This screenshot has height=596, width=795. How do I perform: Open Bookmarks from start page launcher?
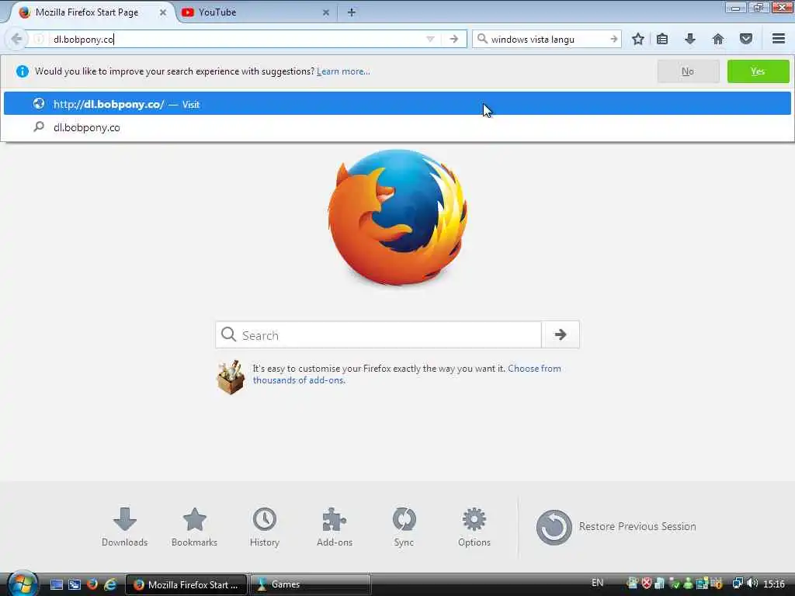tap(194, 527)
